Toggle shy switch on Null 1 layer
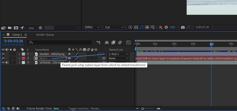This screenshot has width=237, height=111. click(x=69, y=58)
